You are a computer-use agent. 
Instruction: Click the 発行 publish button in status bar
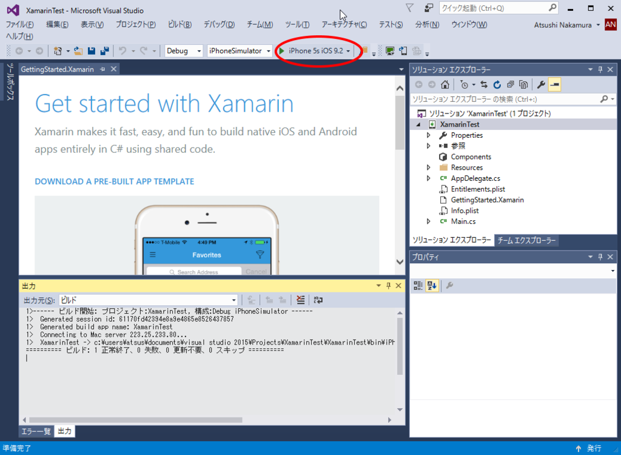589,448
